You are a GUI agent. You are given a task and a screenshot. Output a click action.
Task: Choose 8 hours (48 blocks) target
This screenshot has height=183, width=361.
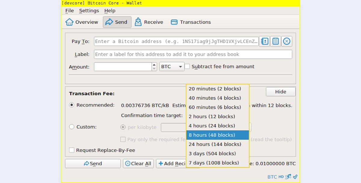pos(218,135)
